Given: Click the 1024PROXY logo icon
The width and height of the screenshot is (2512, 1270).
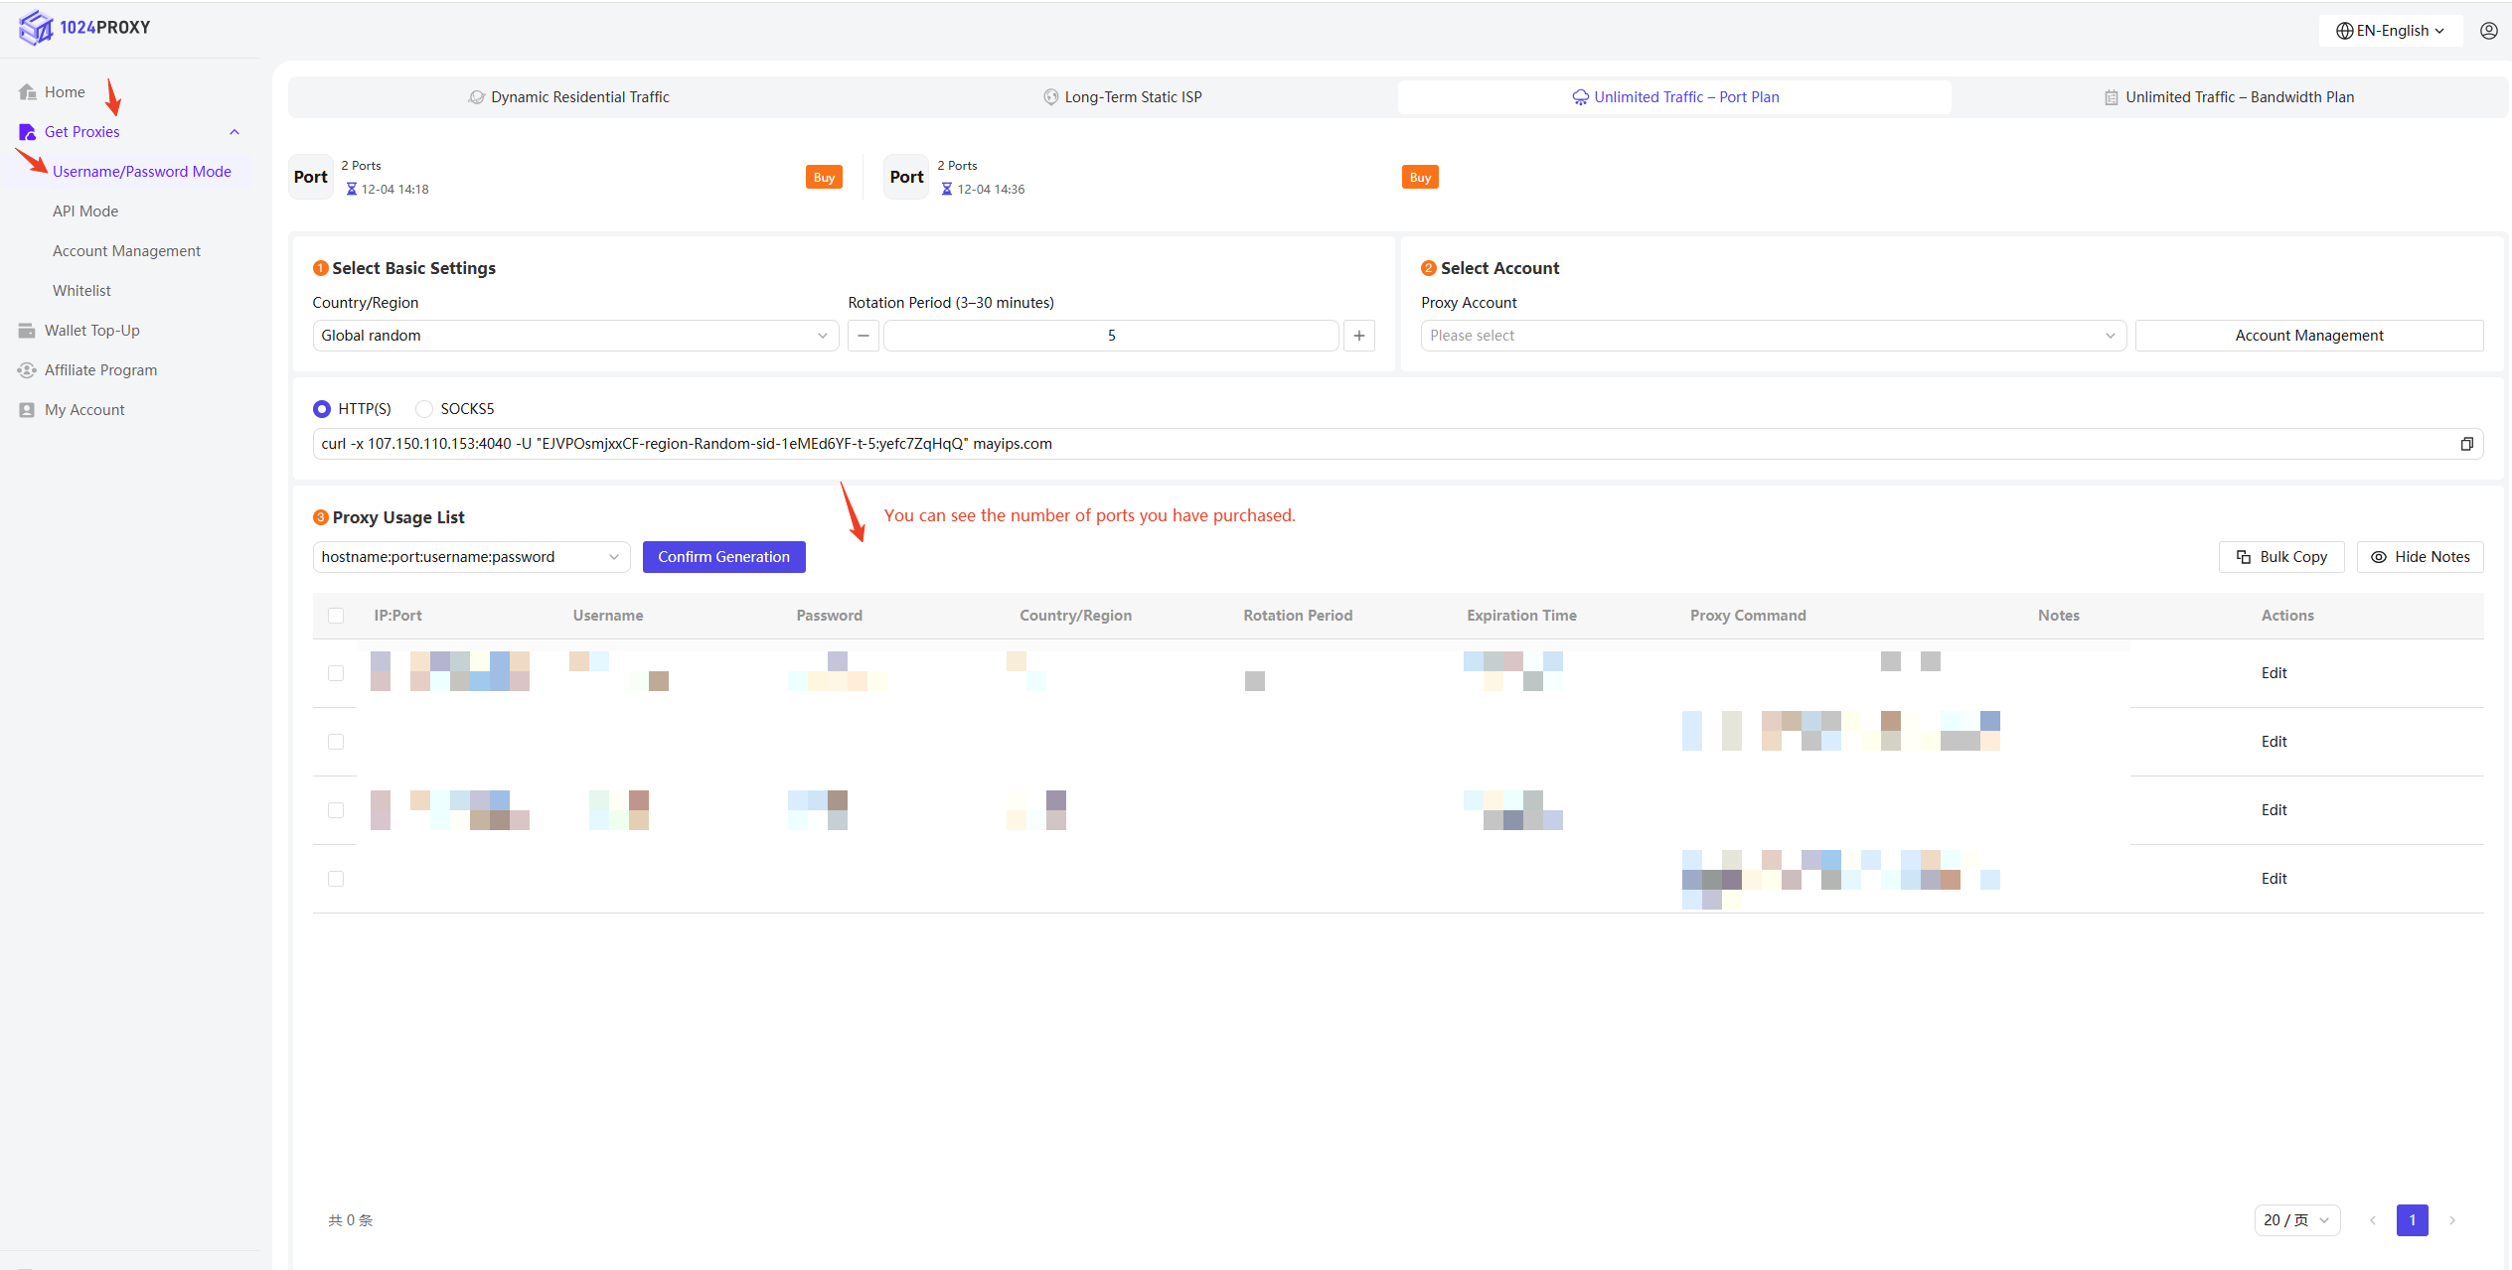Looking at the screenshot, I should click(36, 28).
